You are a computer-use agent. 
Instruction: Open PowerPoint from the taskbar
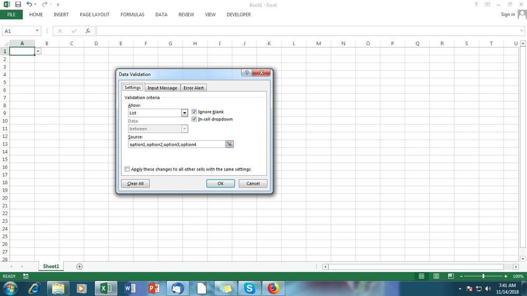(154, 288)
